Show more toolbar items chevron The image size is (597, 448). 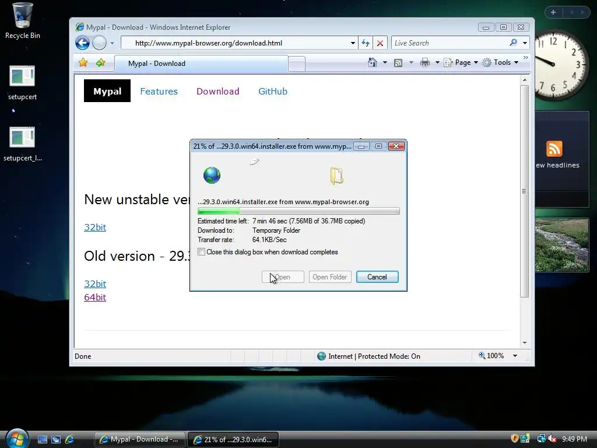(x=526, y=58)
